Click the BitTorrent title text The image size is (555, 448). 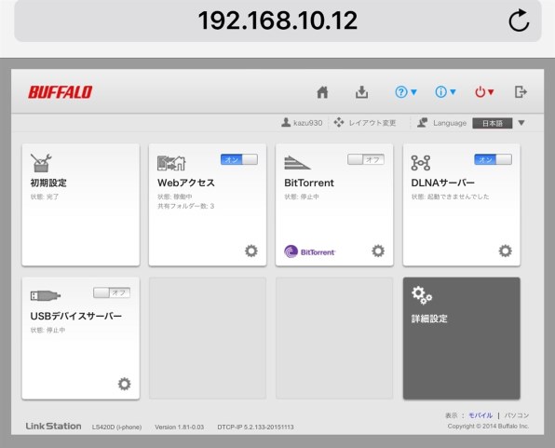coord(309,183)
